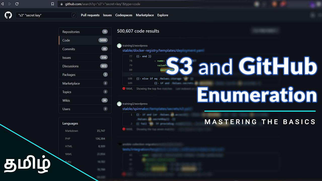
Task: Click the 136,384 PHP count
Action: point(100,139)
